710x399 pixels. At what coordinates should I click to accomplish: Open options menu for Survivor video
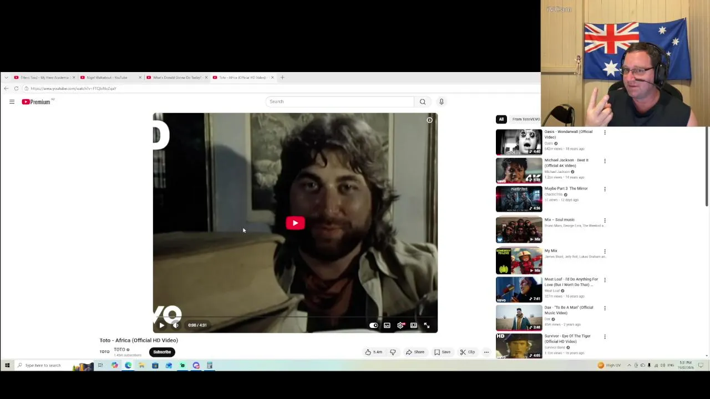[x=605, y=336]
